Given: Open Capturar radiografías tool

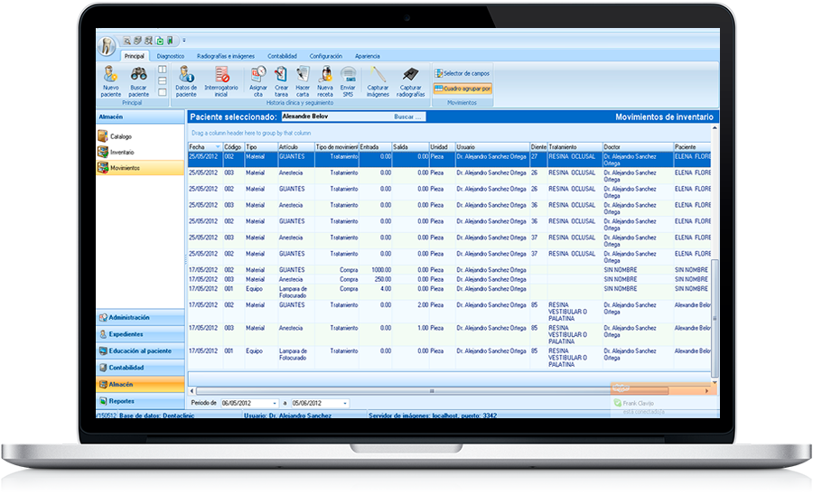Looking at the screenshot, I should [x=411, y=76].
